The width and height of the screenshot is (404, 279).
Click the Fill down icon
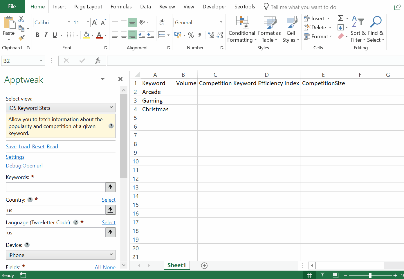(x=341, y=28)
